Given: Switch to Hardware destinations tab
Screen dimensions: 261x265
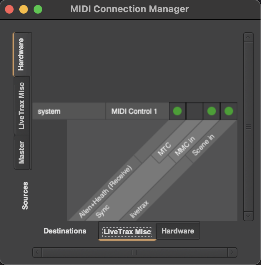Looking at the screenshot, I should coord(178,231).
